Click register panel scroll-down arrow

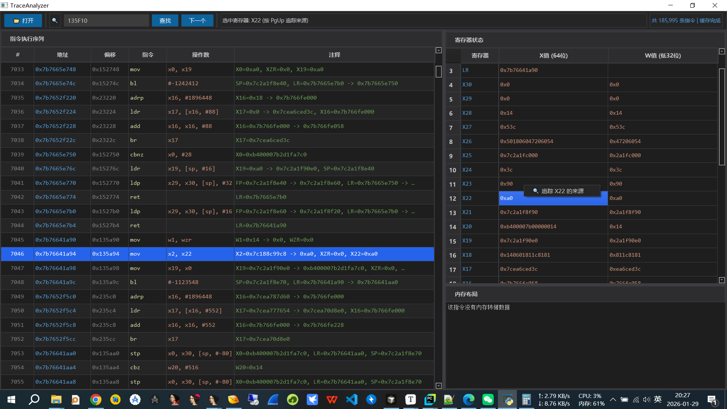(x=722, y=280)
